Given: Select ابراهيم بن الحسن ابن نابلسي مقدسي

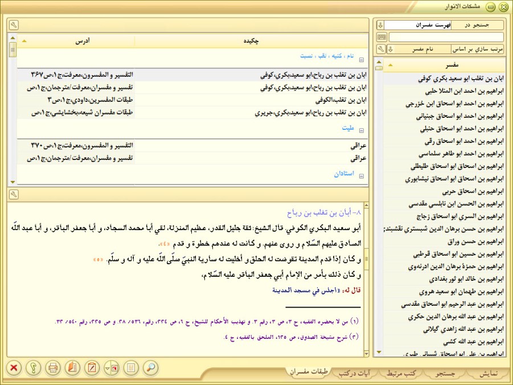Looking at the screenshot, I should coord(444,204).
